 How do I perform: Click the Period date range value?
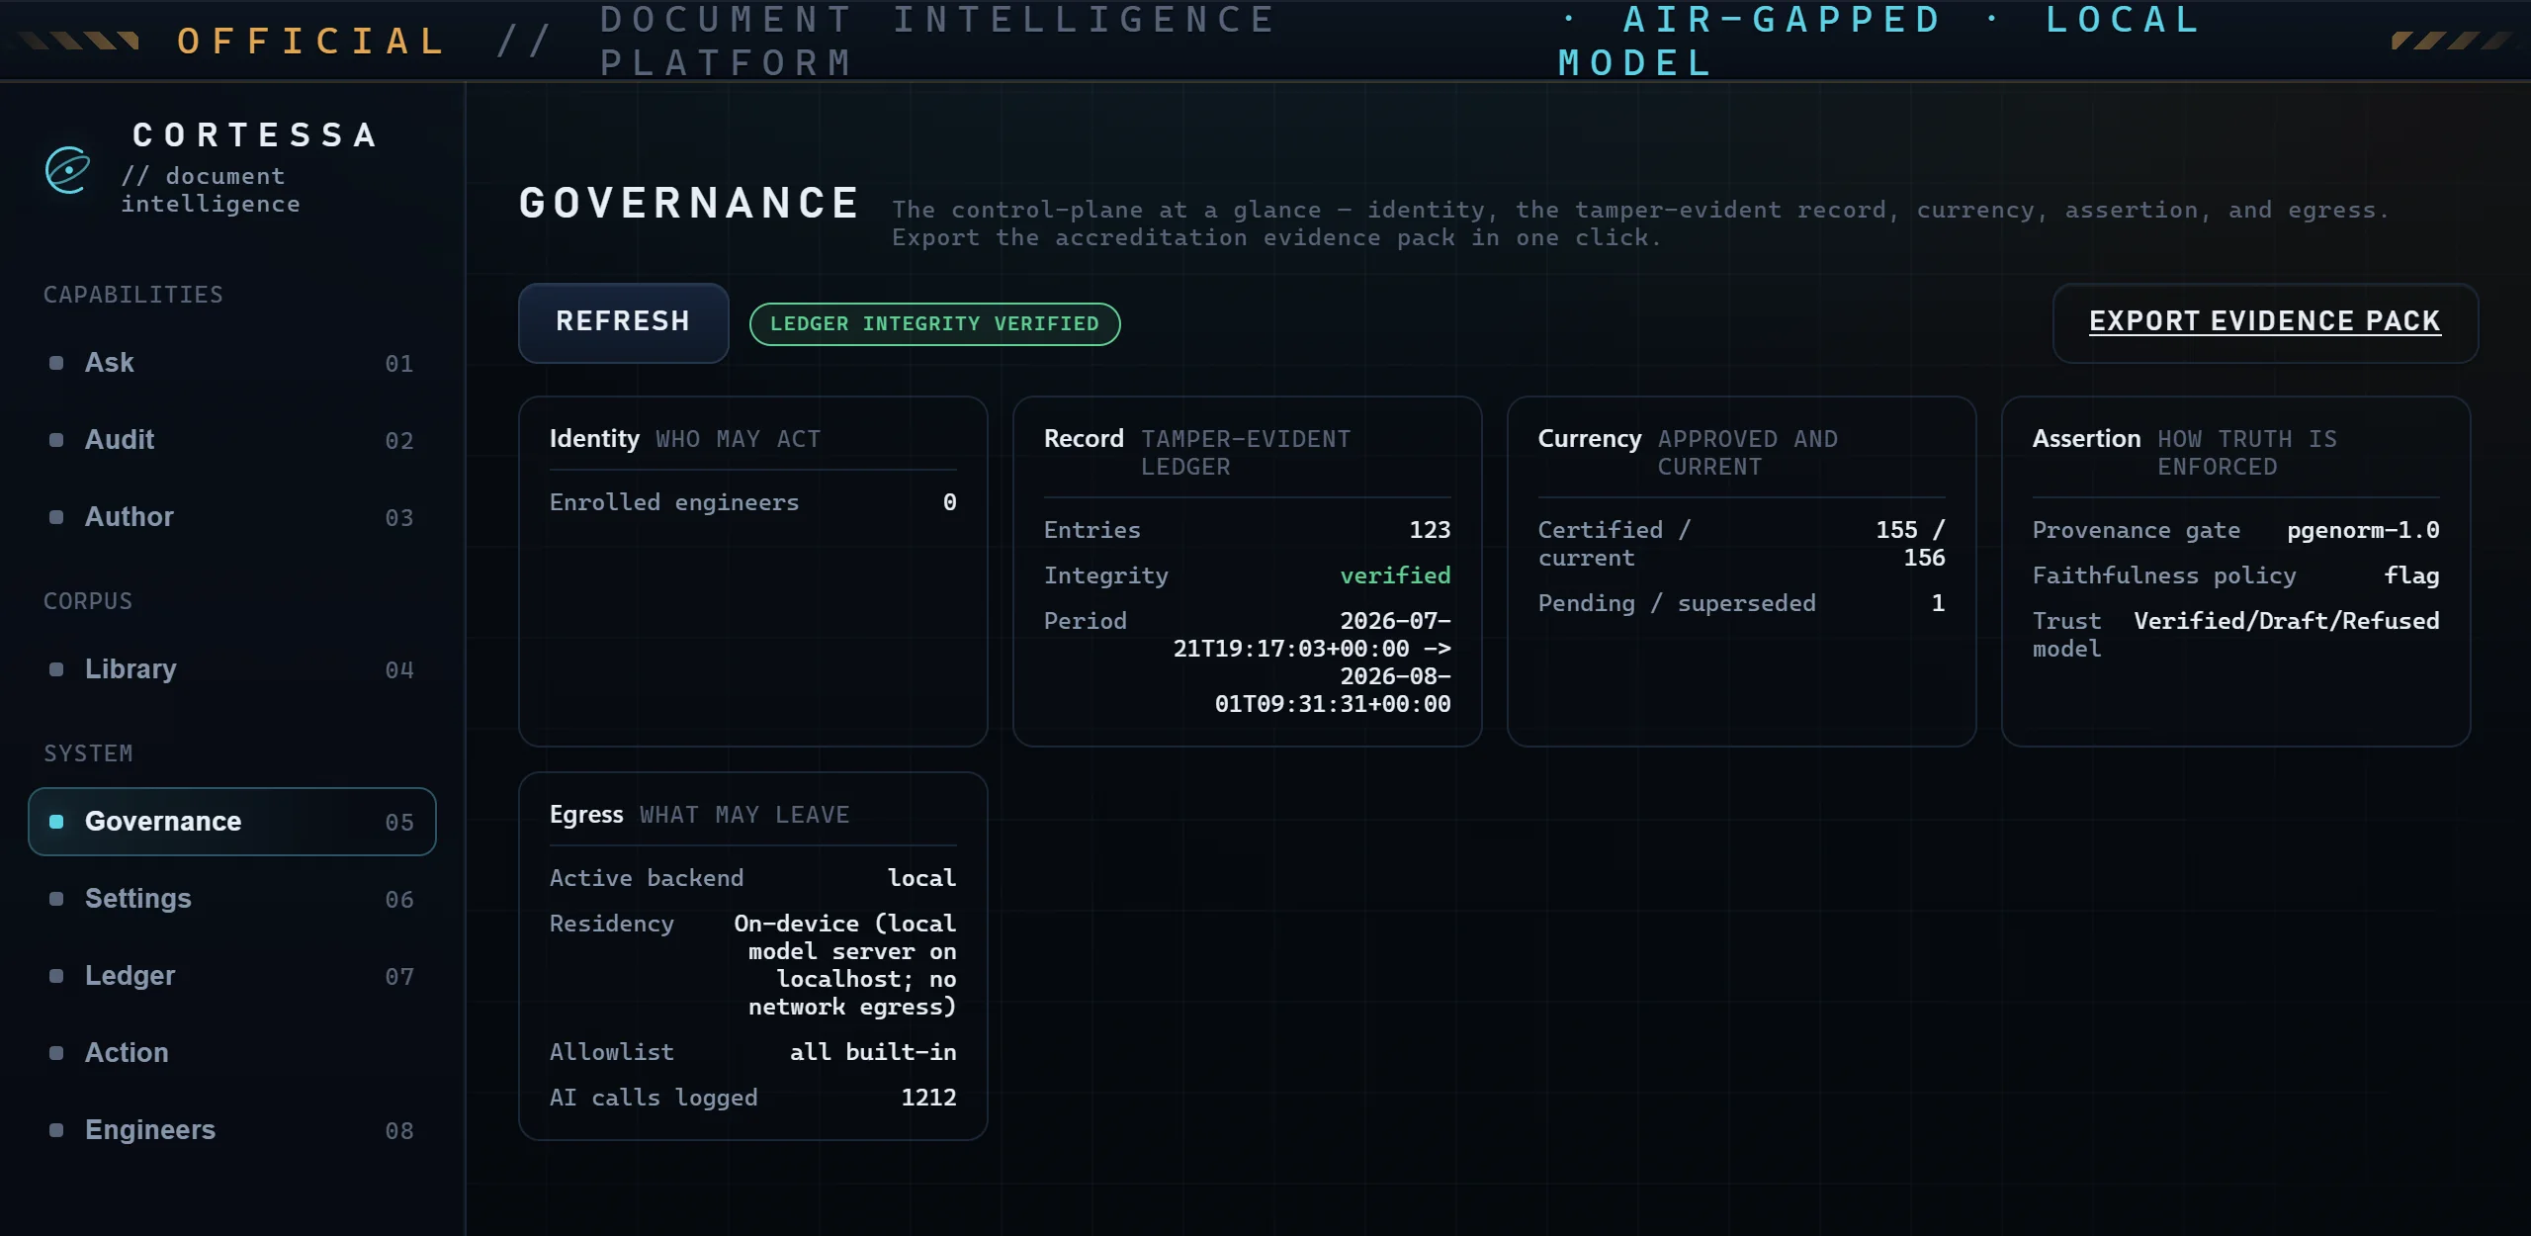pos(1312,662)
